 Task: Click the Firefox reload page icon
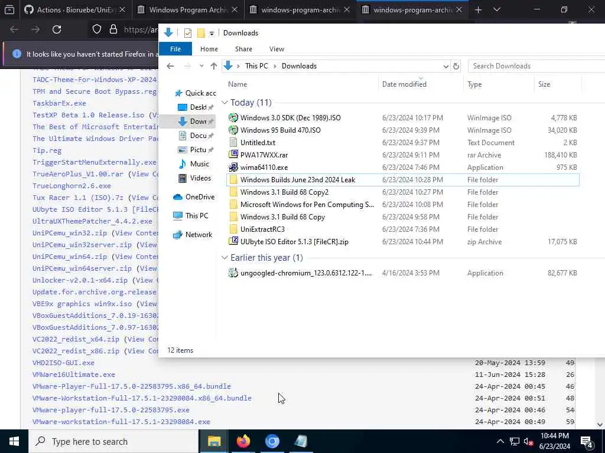pyautogui.click(x=57, y=29)
